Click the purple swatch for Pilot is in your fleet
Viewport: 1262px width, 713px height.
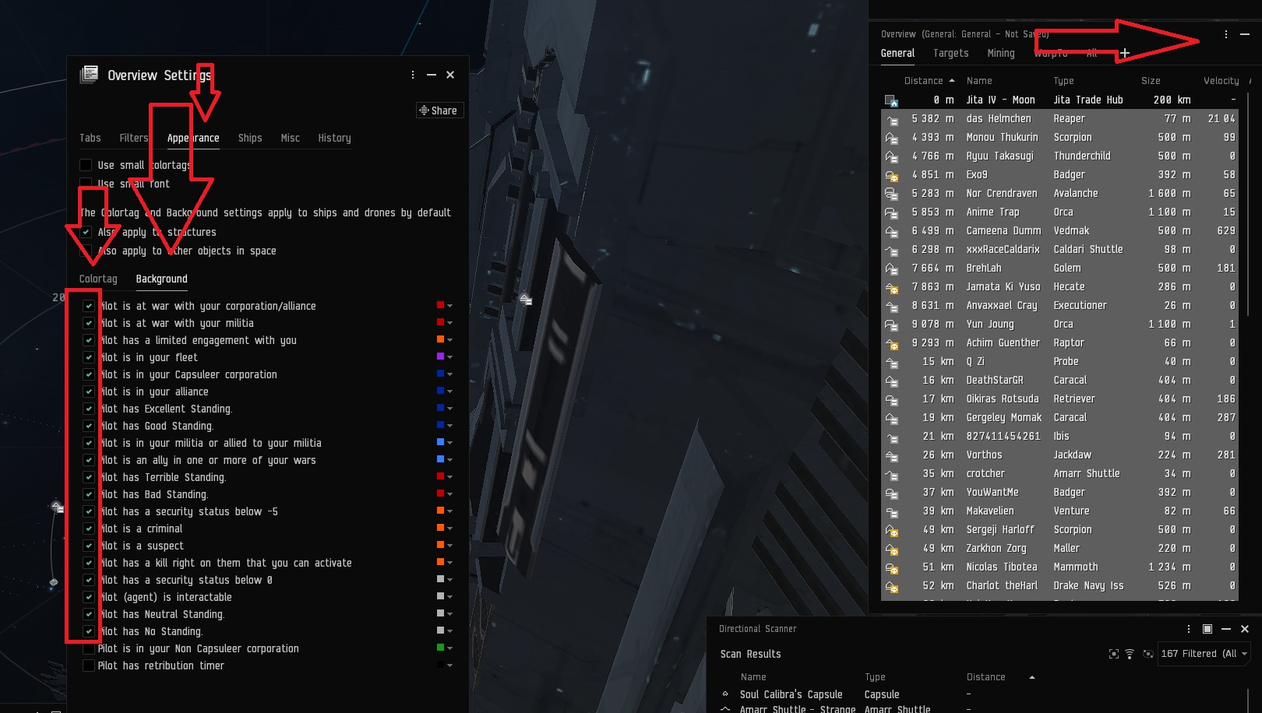(440, 357)
